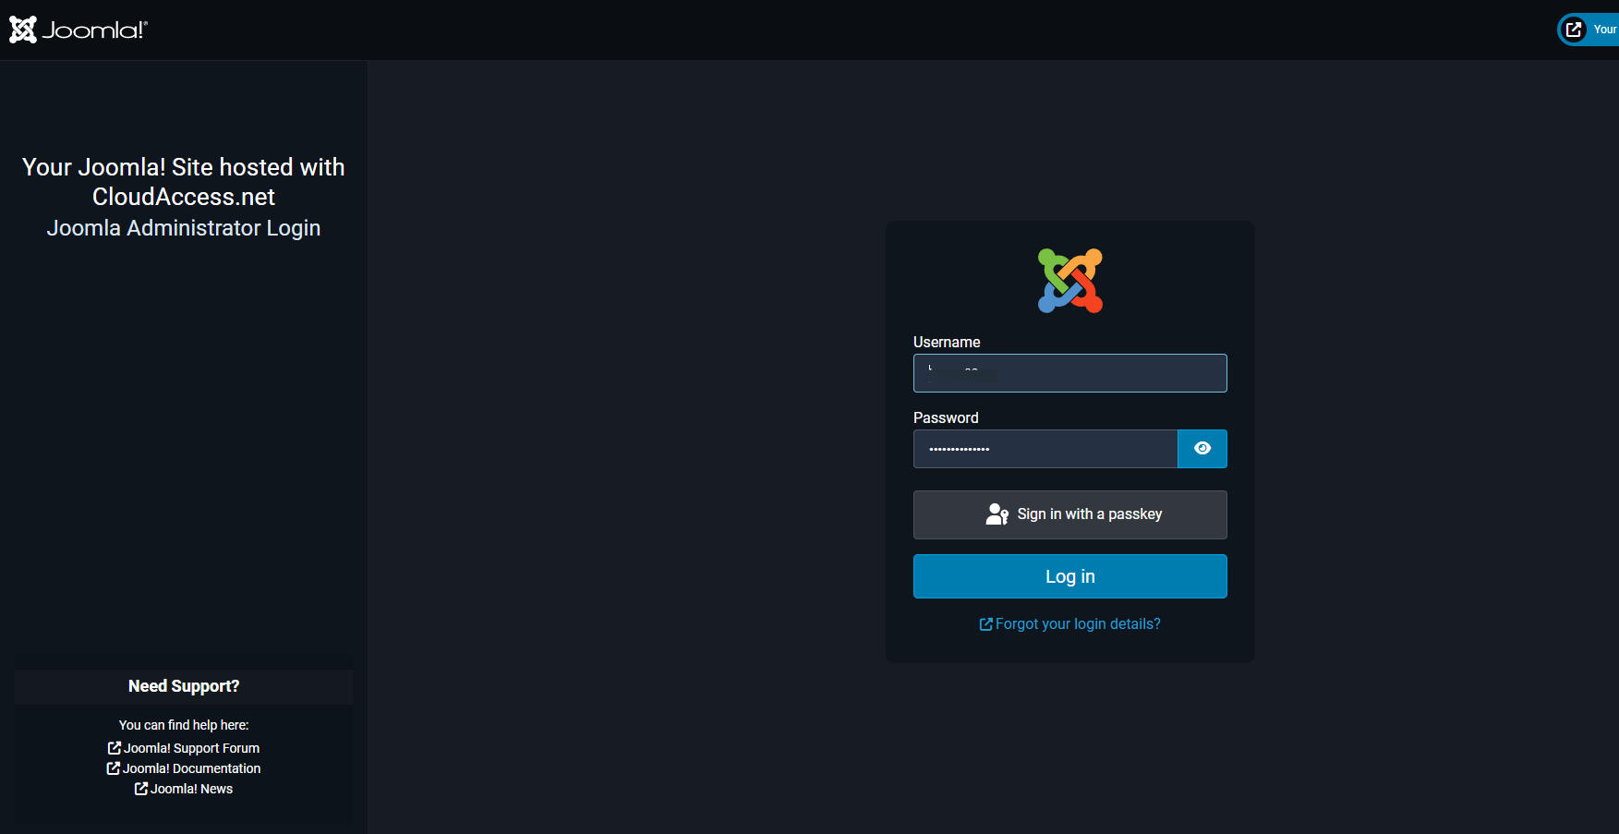The height and width of the screenshot is (834, 1619).
Task: Click the colorful Joomla emblem above Username
Action: tap(1070, 281)
